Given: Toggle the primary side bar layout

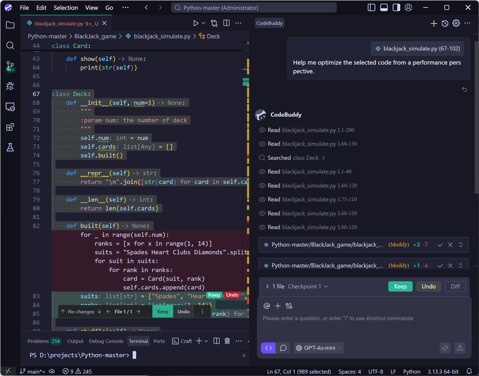Looking at the screenshot, I should pos(371,8).
